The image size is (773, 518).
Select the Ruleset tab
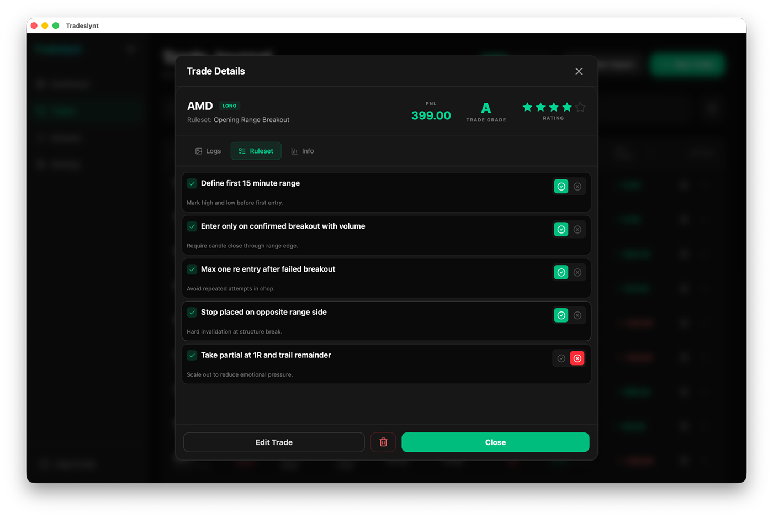pos(256,151)
